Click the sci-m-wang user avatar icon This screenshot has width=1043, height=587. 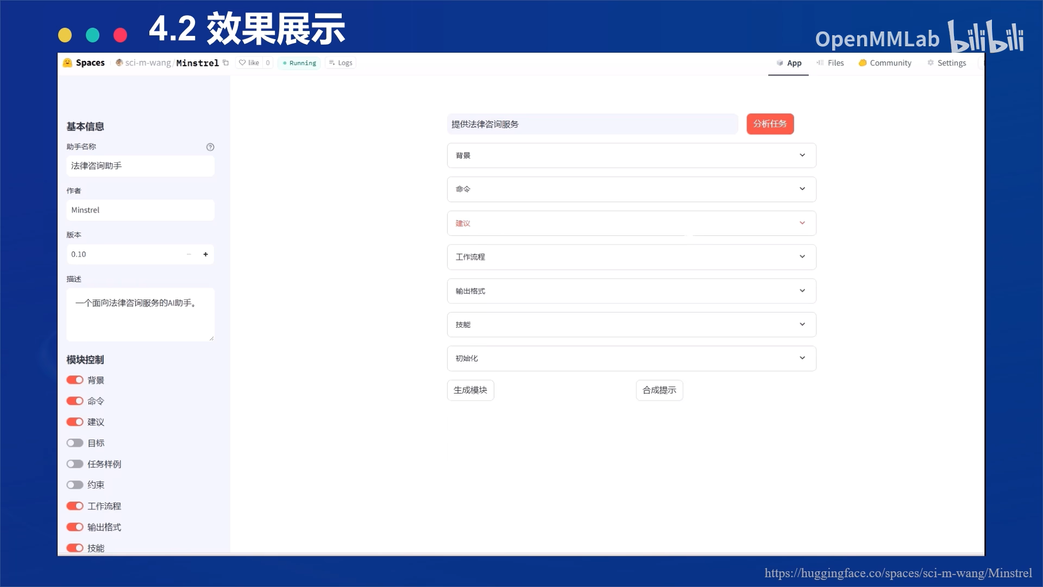119,63
